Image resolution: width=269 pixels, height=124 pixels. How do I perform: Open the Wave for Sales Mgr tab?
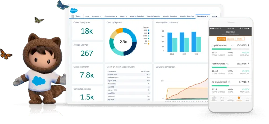coord(153,16)
